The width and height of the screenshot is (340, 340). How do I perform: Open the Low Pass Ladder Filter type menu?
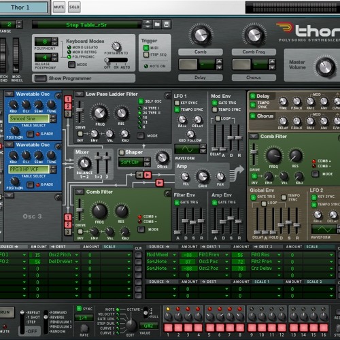coord(80,94)
